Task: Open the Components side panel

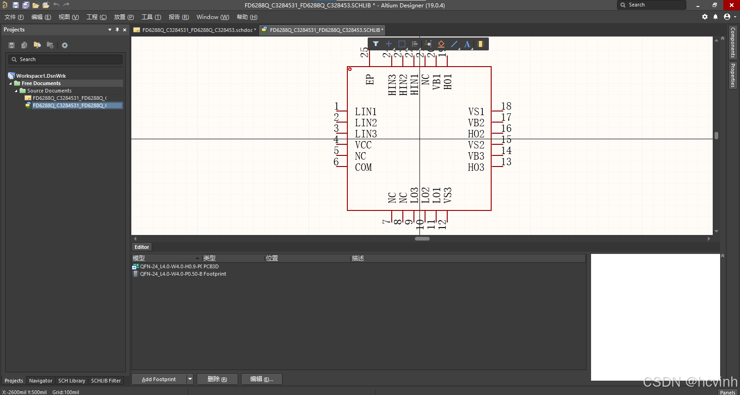Action: (733, 43)
